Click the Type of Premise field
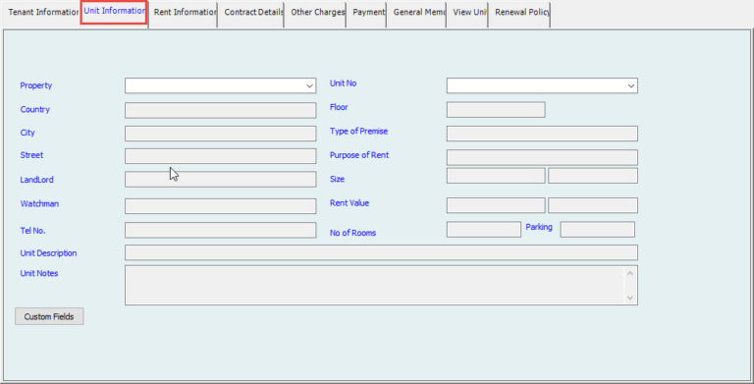This screenshot has height=384, width=754. pos(542,134)
